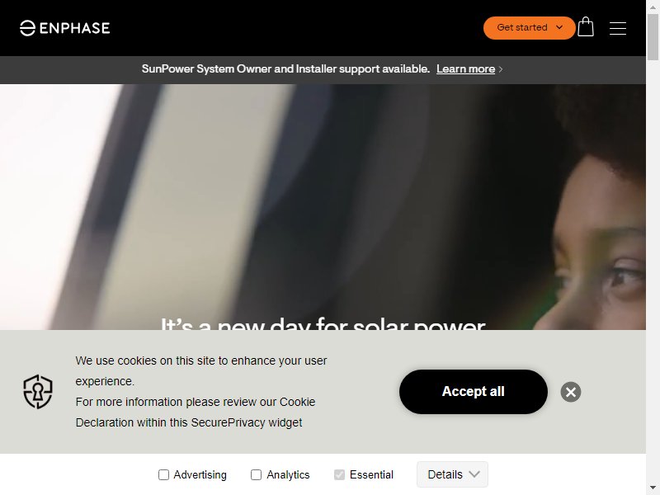
Task: Open the hamburger navigation menu
Action: click(617, 28)
